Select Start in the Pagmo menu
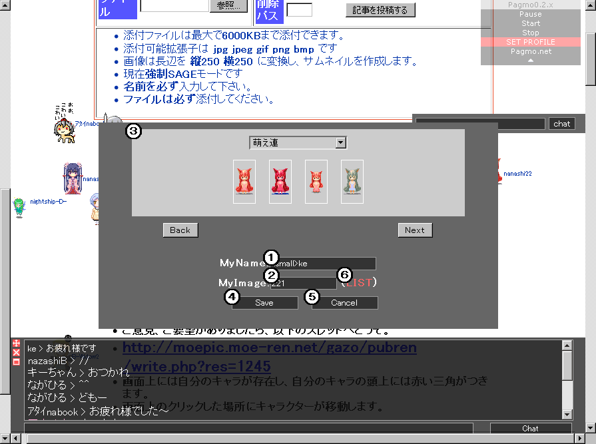Viewport: 596px width, 444px height. click(x=531, y=23)
